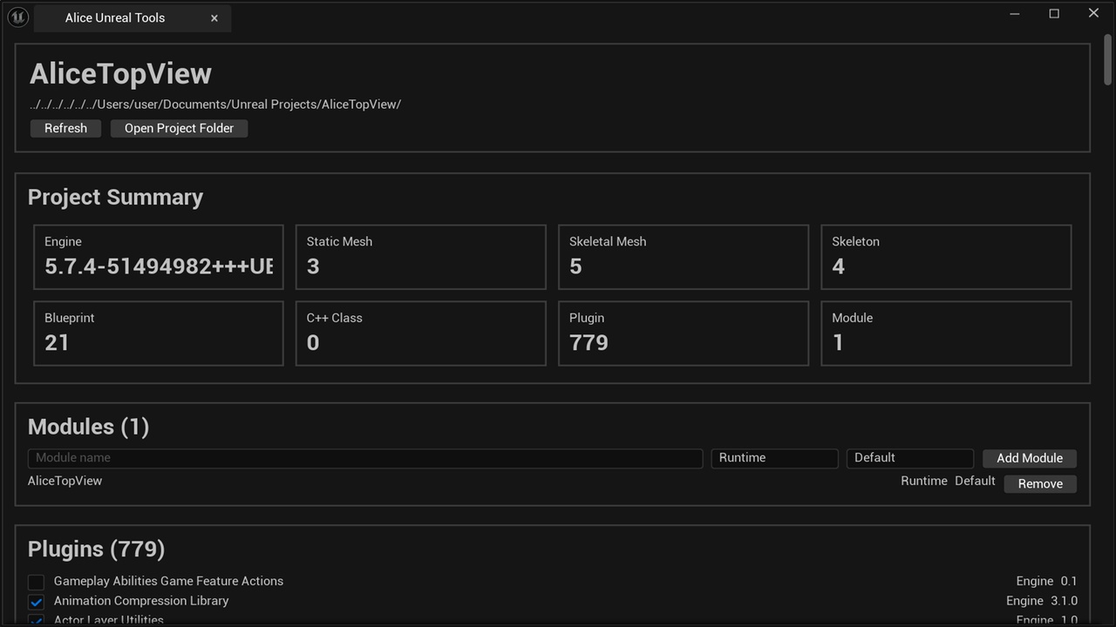Click the AliceTopView project title
Viewport: 1116px width, 627px height.
point(120,74)
